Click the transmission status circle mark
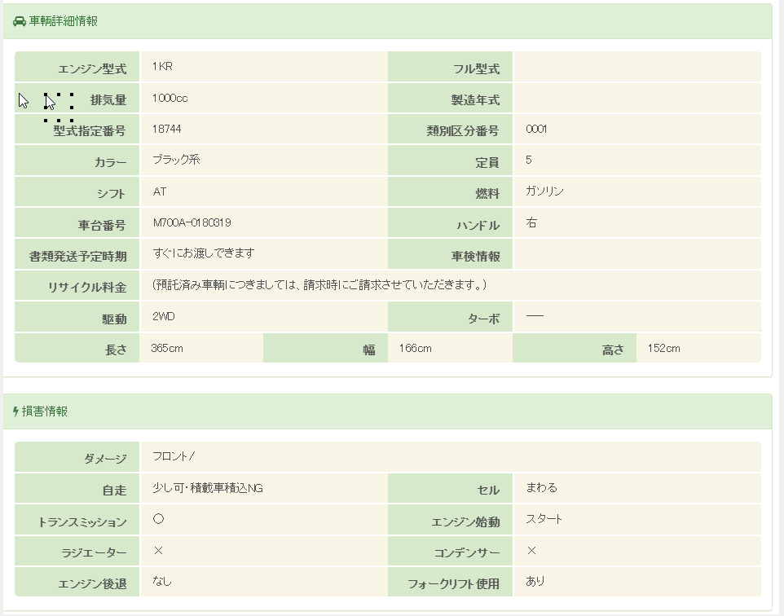The width and height of the screenshot is (784, 616). tap(158, 519)
